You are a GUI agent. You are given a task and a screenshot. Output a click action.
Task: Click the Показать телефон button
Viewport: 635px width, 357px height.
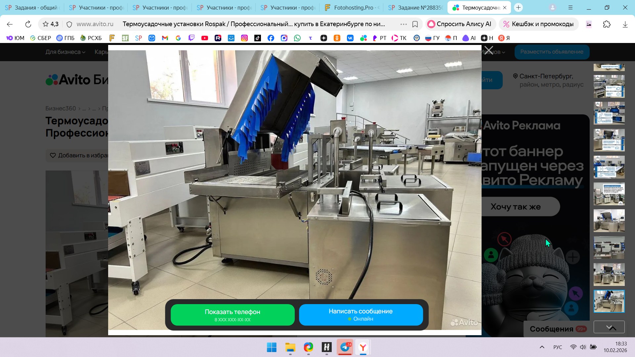233,315
